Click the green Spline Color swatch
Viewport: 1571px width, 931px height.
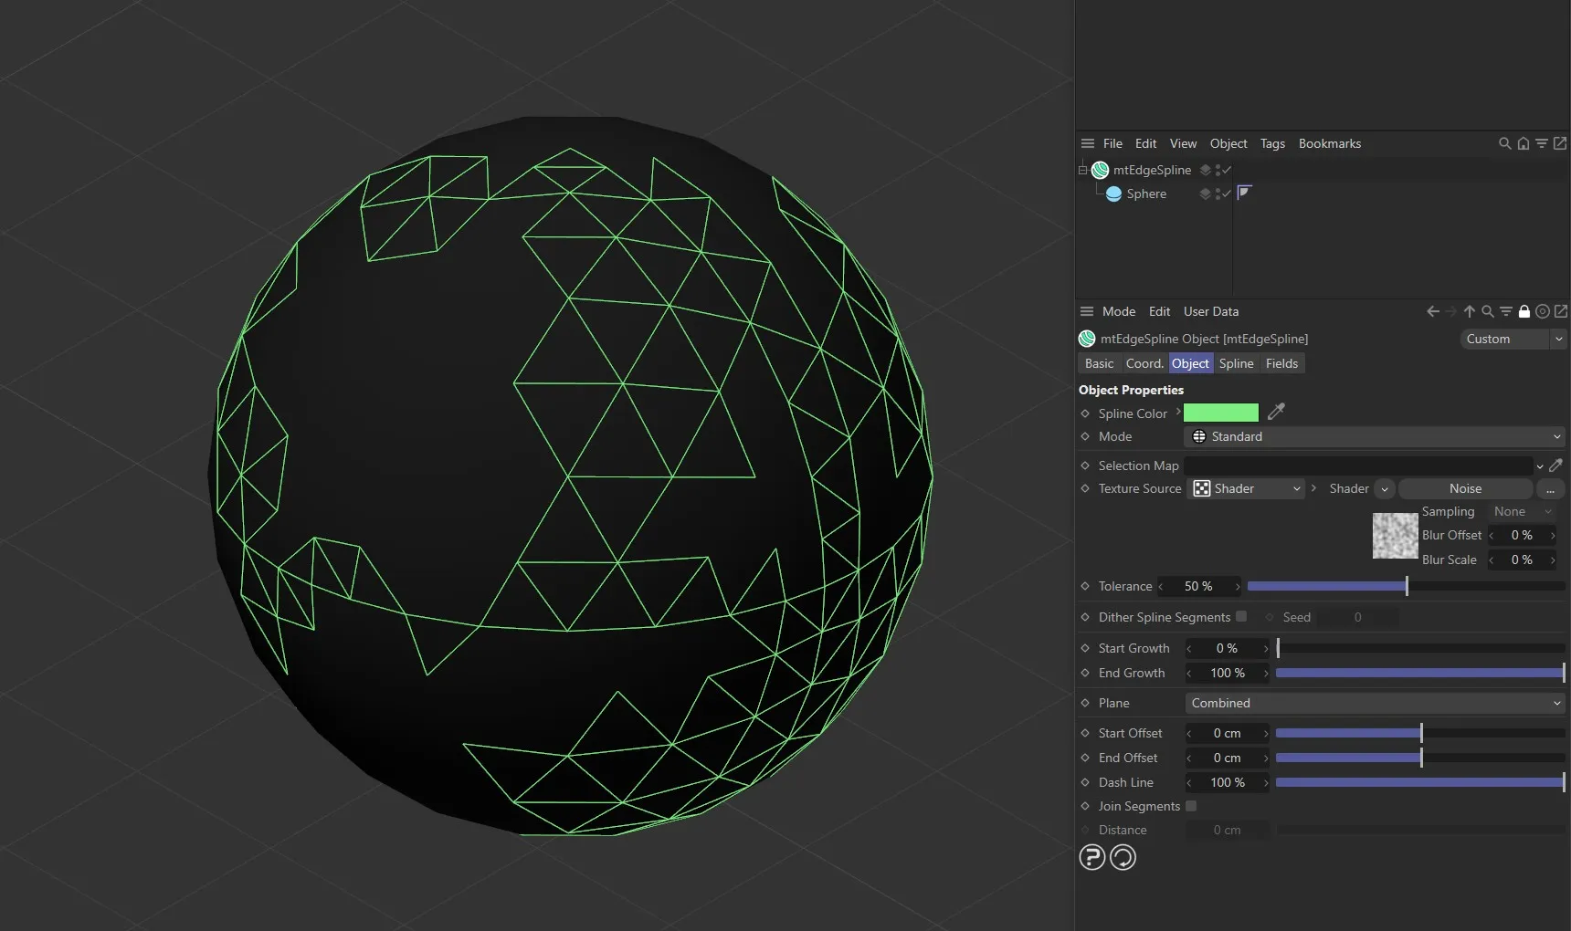pyautogui.click(x=1221, y=413)
